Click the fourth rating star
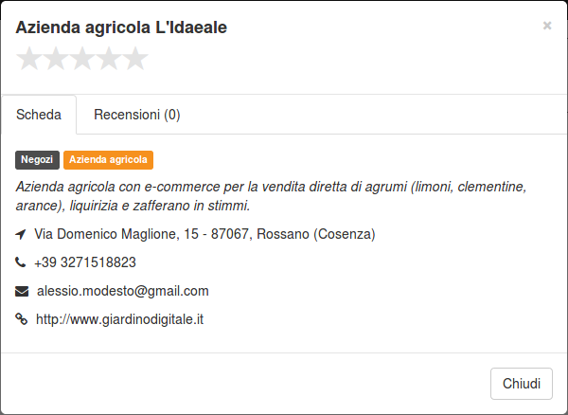Screen dimensions: 568x415 [x=109, y=59]
